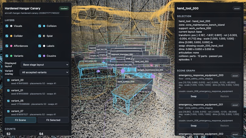Click the green Variants color dot
246x138 pixels.
click(x=11, y=56)
